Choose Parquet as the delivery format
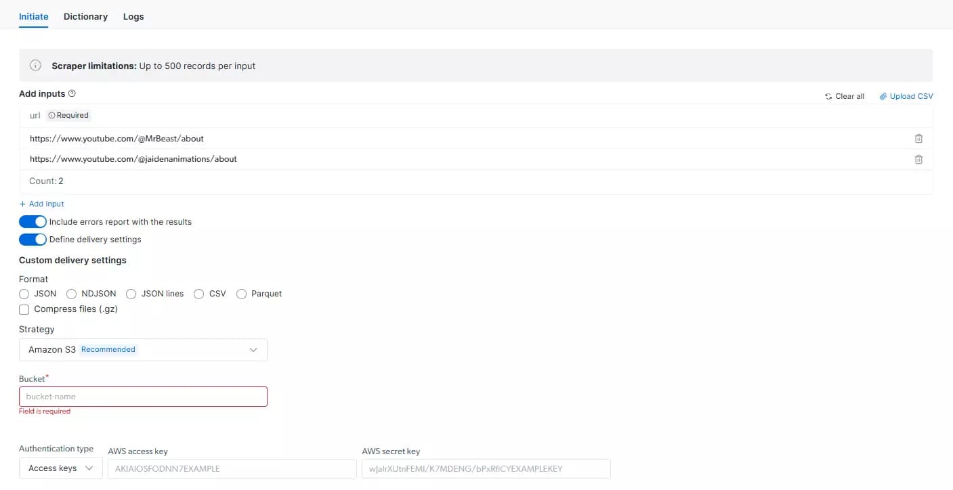Image resolution: width=953 pixels, height=490 pixels. (x=241, y=293)
